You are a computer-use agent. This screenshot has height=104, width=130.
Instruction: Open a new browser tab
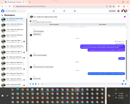coord(30,2)
